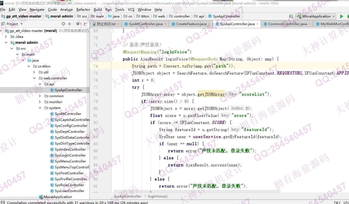
Task: Hide the Project tool window with the hide icon
Action: tap(85, 24)
